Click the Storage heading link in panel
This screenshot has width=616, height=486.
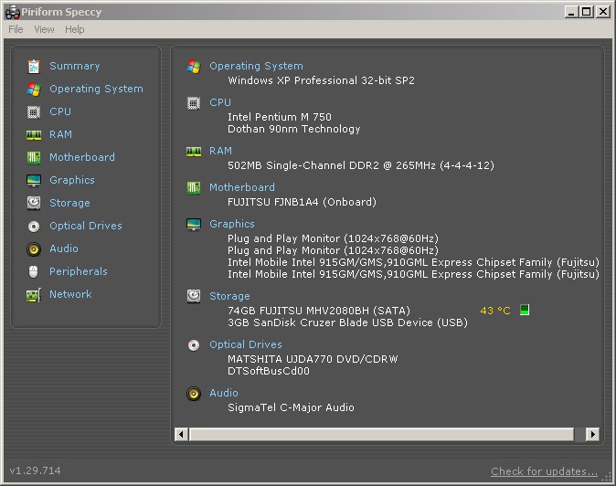pyautogui.click(x=229, y=296)
